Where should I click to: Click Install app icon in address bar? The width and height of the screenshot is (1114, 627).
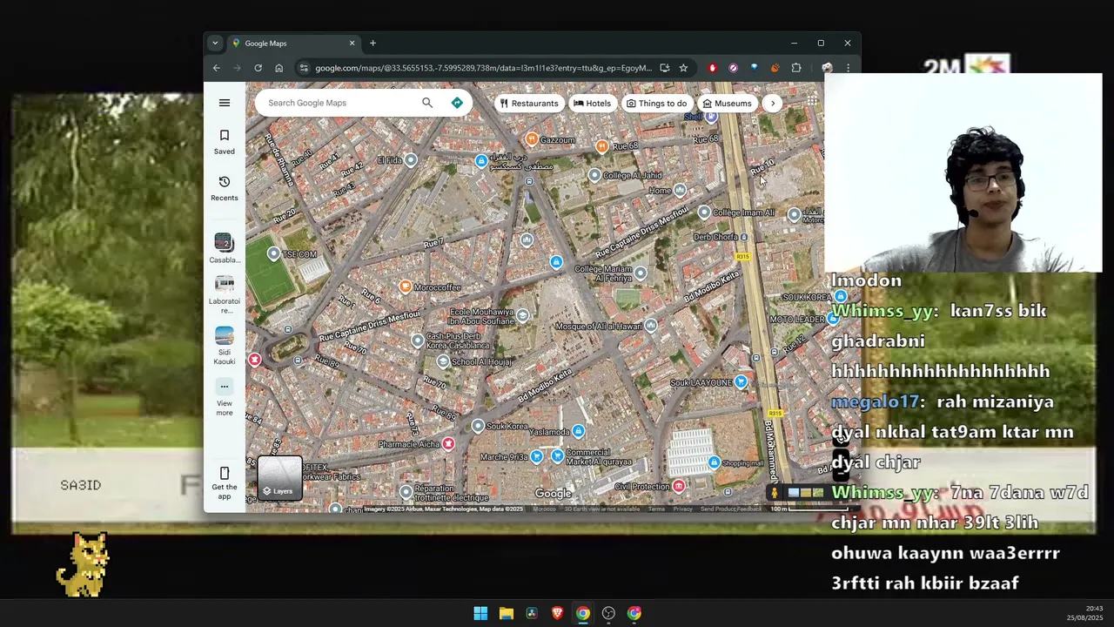click(x=665, y=68)
